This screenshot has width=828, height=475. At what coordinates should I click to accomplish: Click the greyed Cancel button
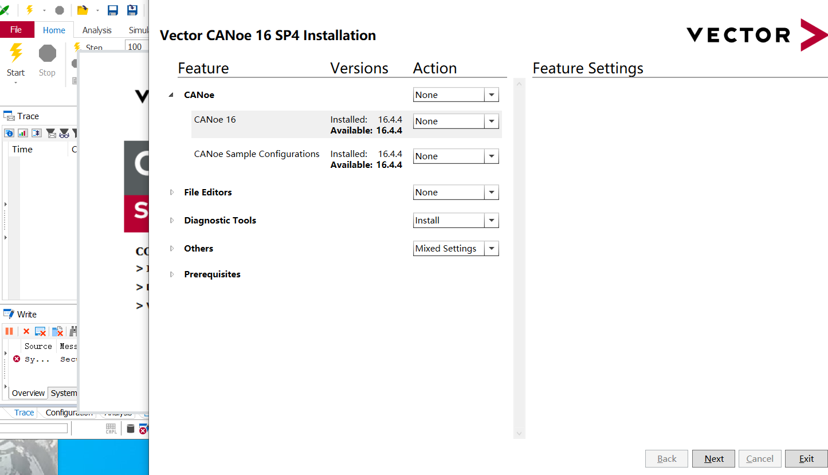[760, 458]
